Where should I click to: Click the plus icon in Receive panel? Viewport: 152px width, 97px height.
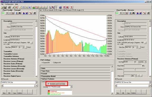coord(121,13)
